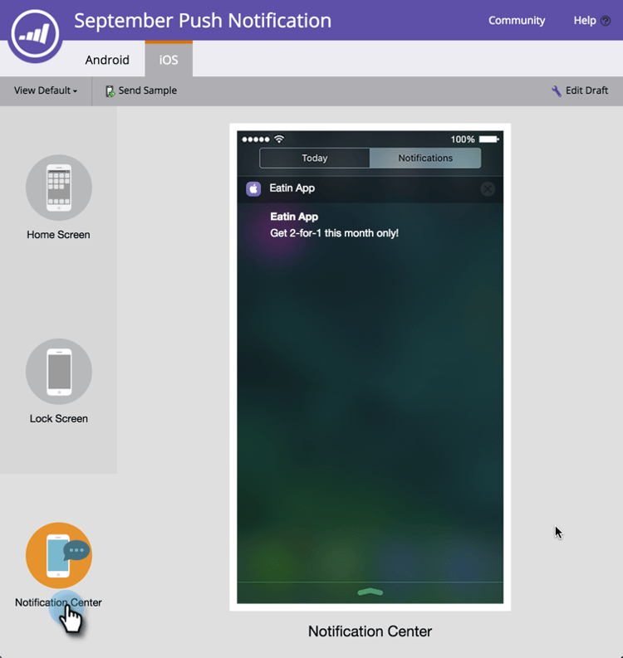The image size is (623, 658).
Task: Click the purple Eatin App icon
Action: coord(253,189)
